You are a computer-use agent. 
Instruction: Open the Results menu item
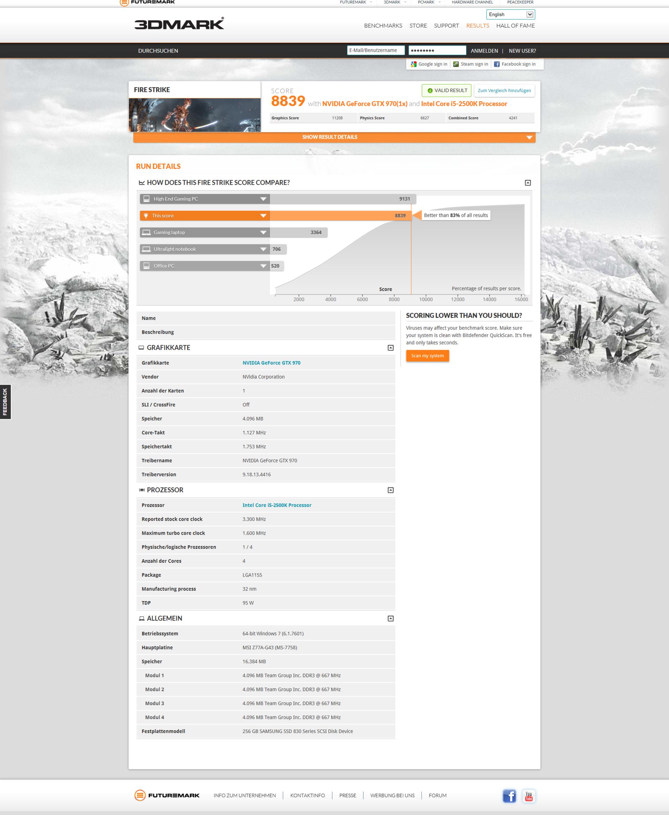(x=478, y=26)
